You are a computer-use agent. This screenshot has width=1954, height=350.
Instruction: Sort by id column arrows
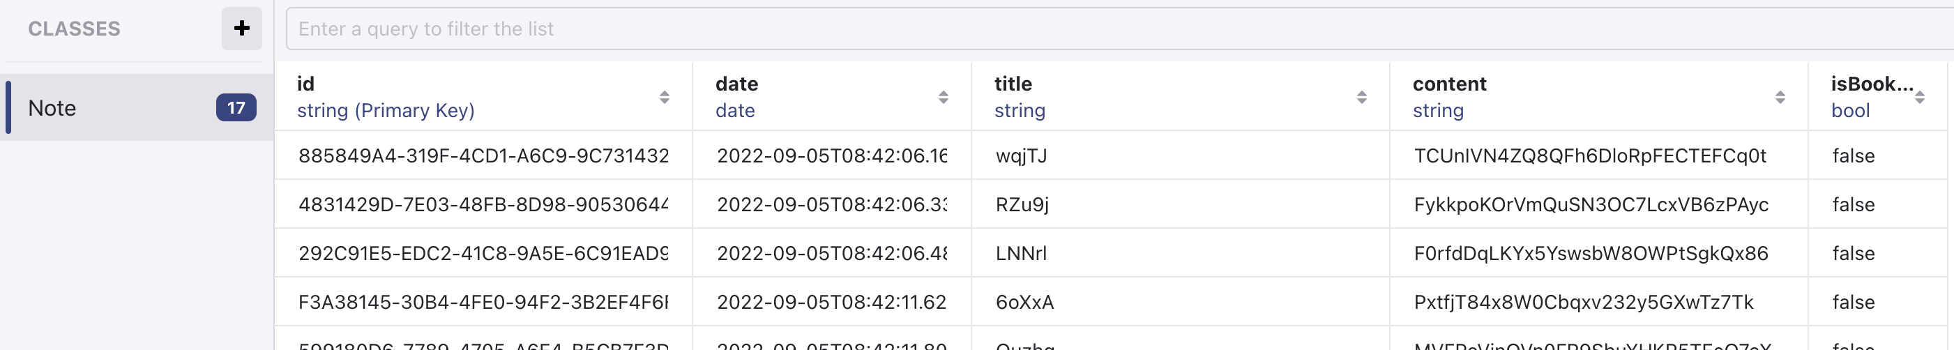(x=664, y=97)
